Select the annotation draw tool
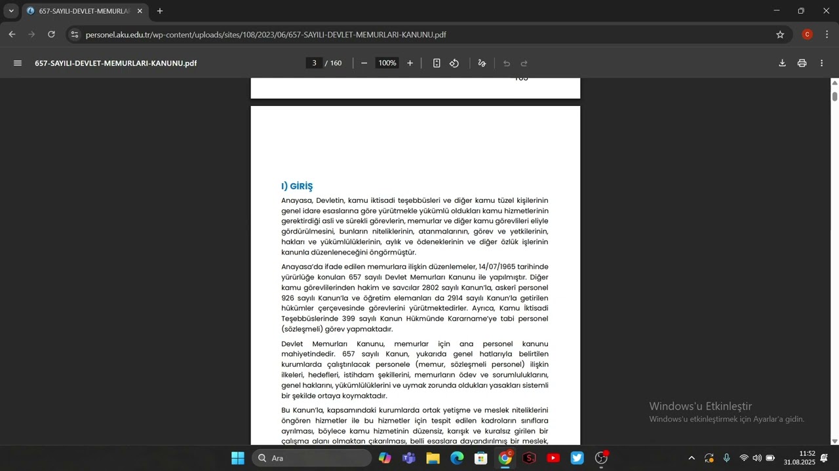839x471 pixels. click(x=482, y=63)
